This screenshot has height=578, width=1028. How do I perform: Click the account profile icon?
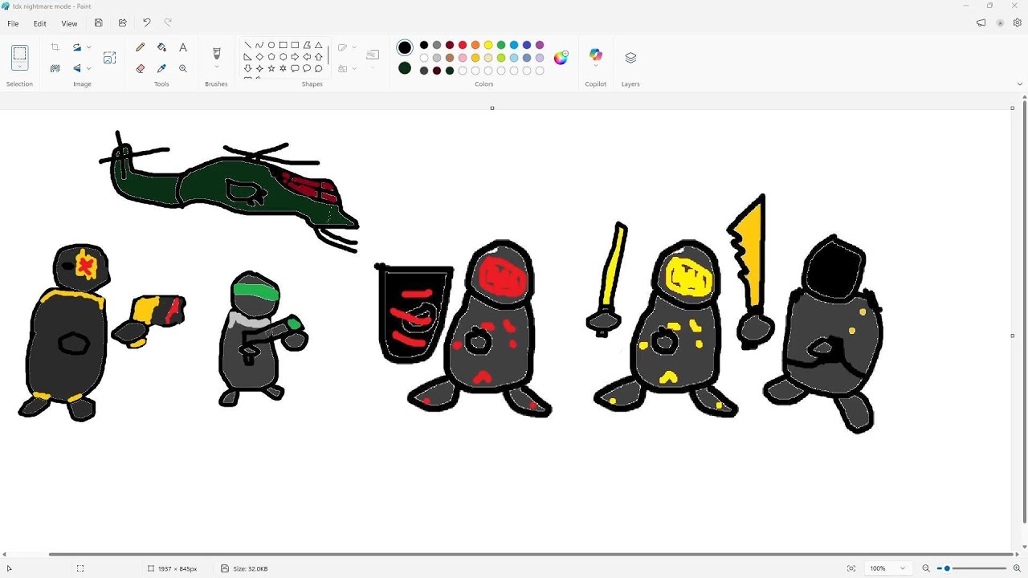click(1000, 23)
